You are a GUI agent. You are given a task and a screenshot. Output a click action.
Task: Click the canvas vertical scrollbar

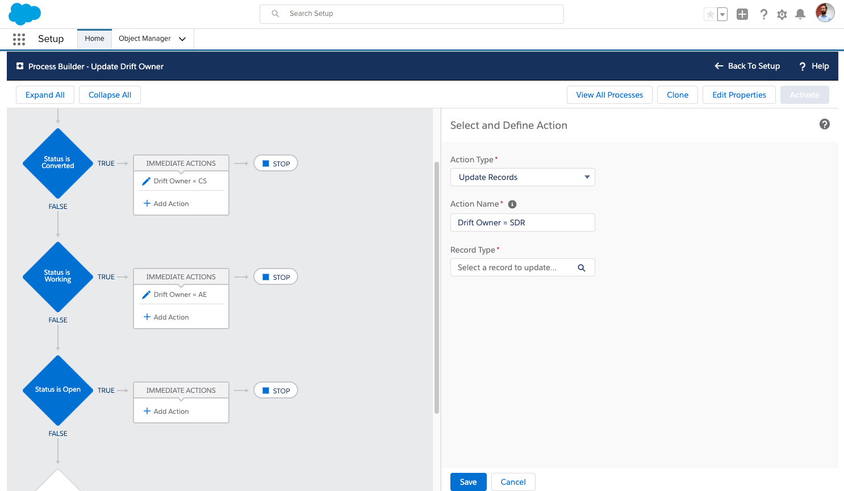[437, 288]
